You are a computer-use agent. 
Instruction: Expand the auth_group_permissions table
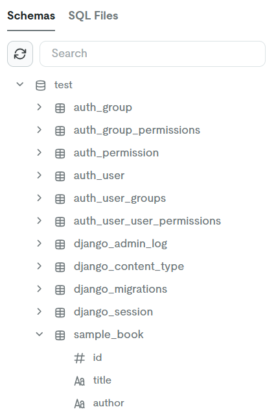pyautogui.click(x=40, y=130)
